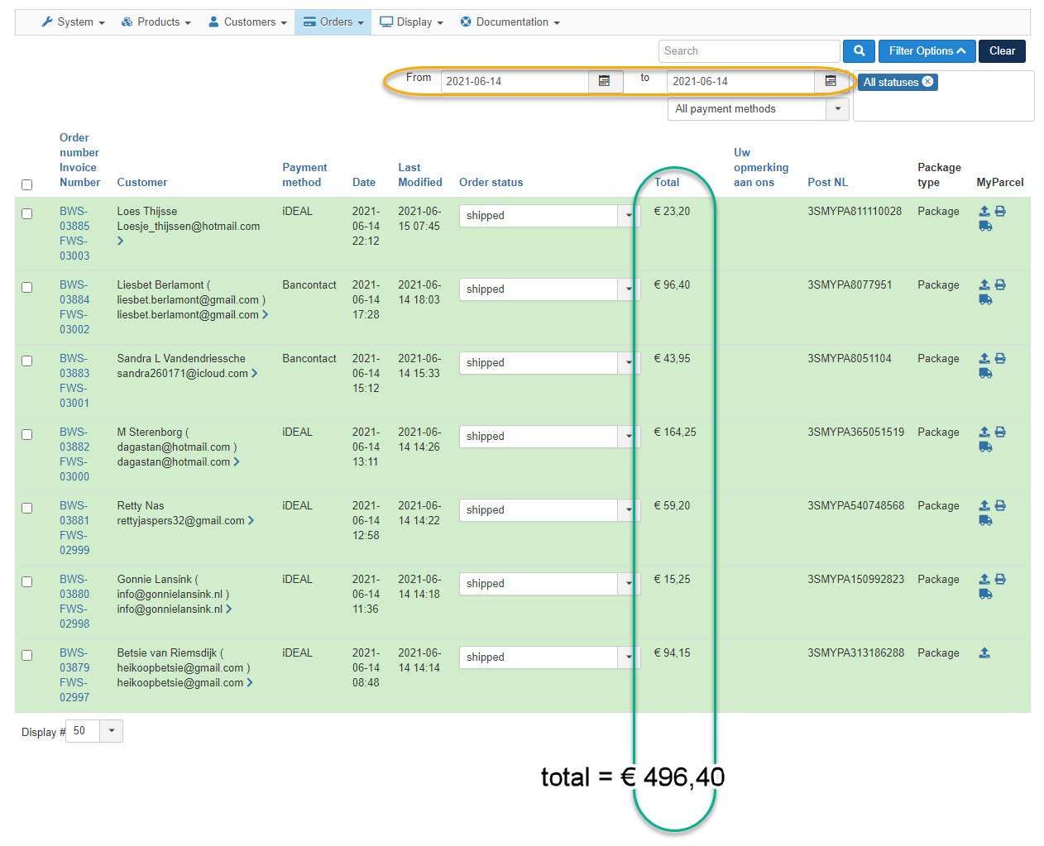Open the 'All payment methods' dropdown

[x=759, y=109]
